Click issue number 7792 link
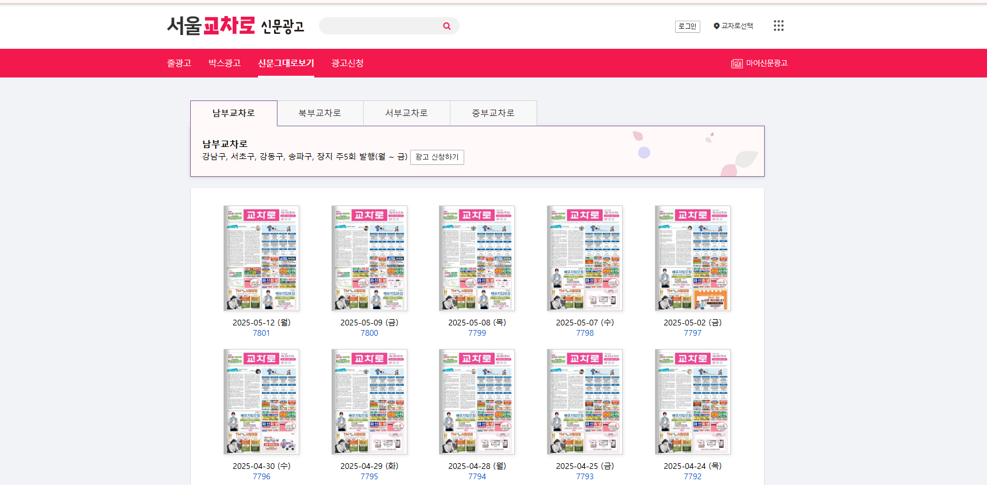The image size is (987, 485). click(x=693, y=476)
